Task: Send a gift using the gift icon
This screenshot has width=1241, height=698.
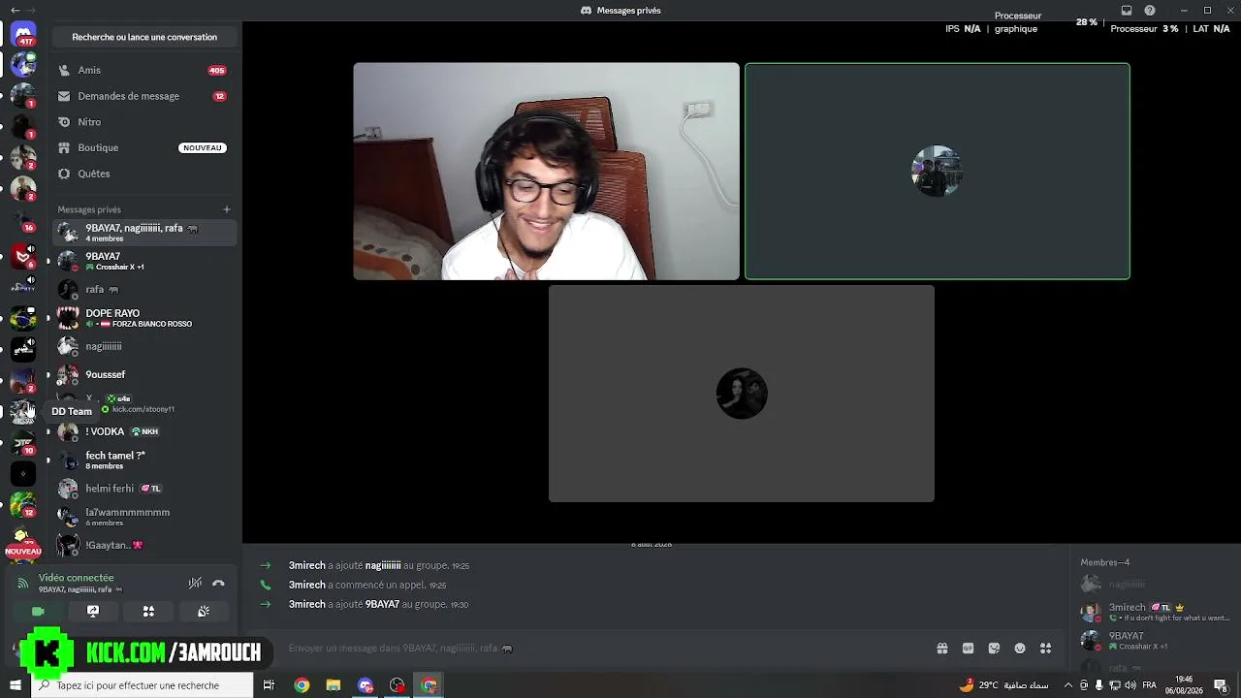Action: (x=941, y=649)
